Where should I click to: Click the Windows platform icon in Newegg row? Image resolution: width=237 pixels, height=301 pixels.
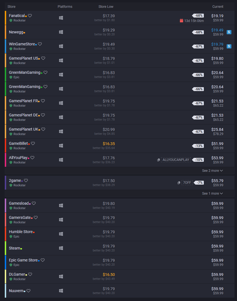click(61, 32)
